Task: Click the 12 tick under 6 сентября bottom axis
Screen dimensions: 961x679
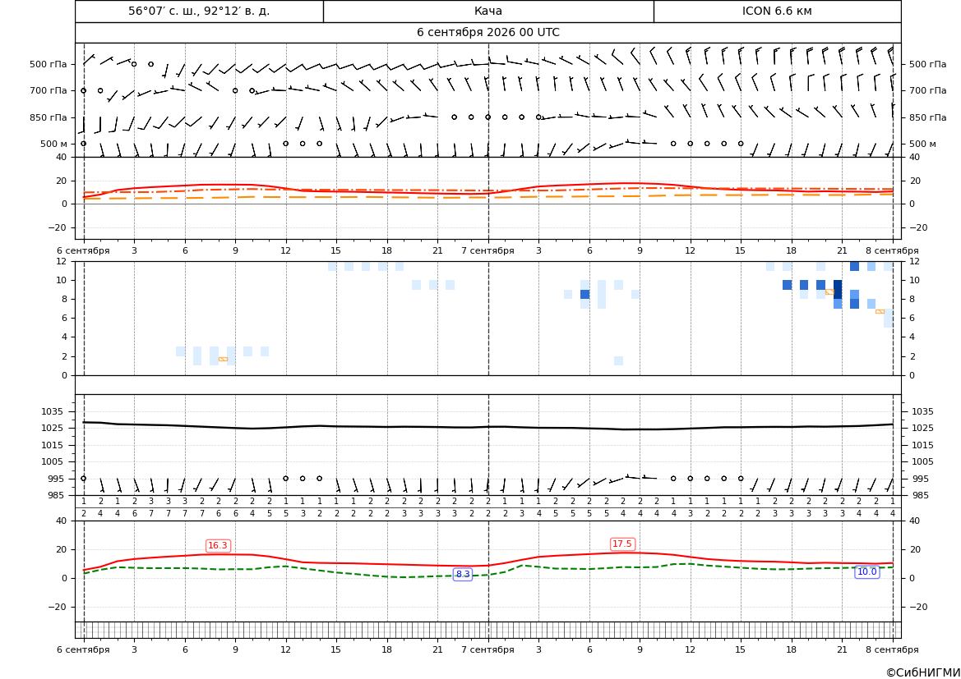Action: 285,649
